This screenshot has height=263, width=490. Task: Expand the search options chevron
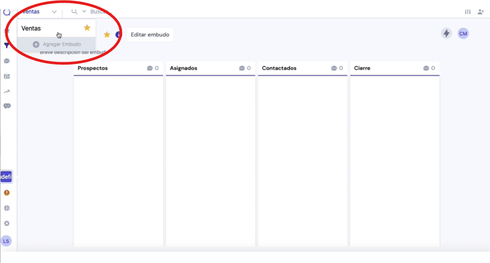[84, 12]
